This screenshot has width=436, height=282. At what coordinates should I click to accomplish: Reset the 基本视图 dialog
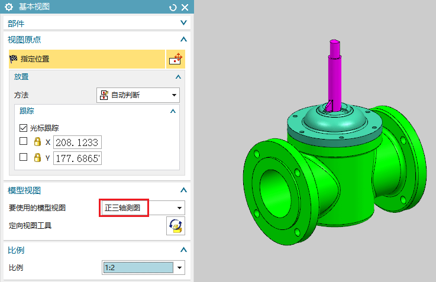pos(173,8)
